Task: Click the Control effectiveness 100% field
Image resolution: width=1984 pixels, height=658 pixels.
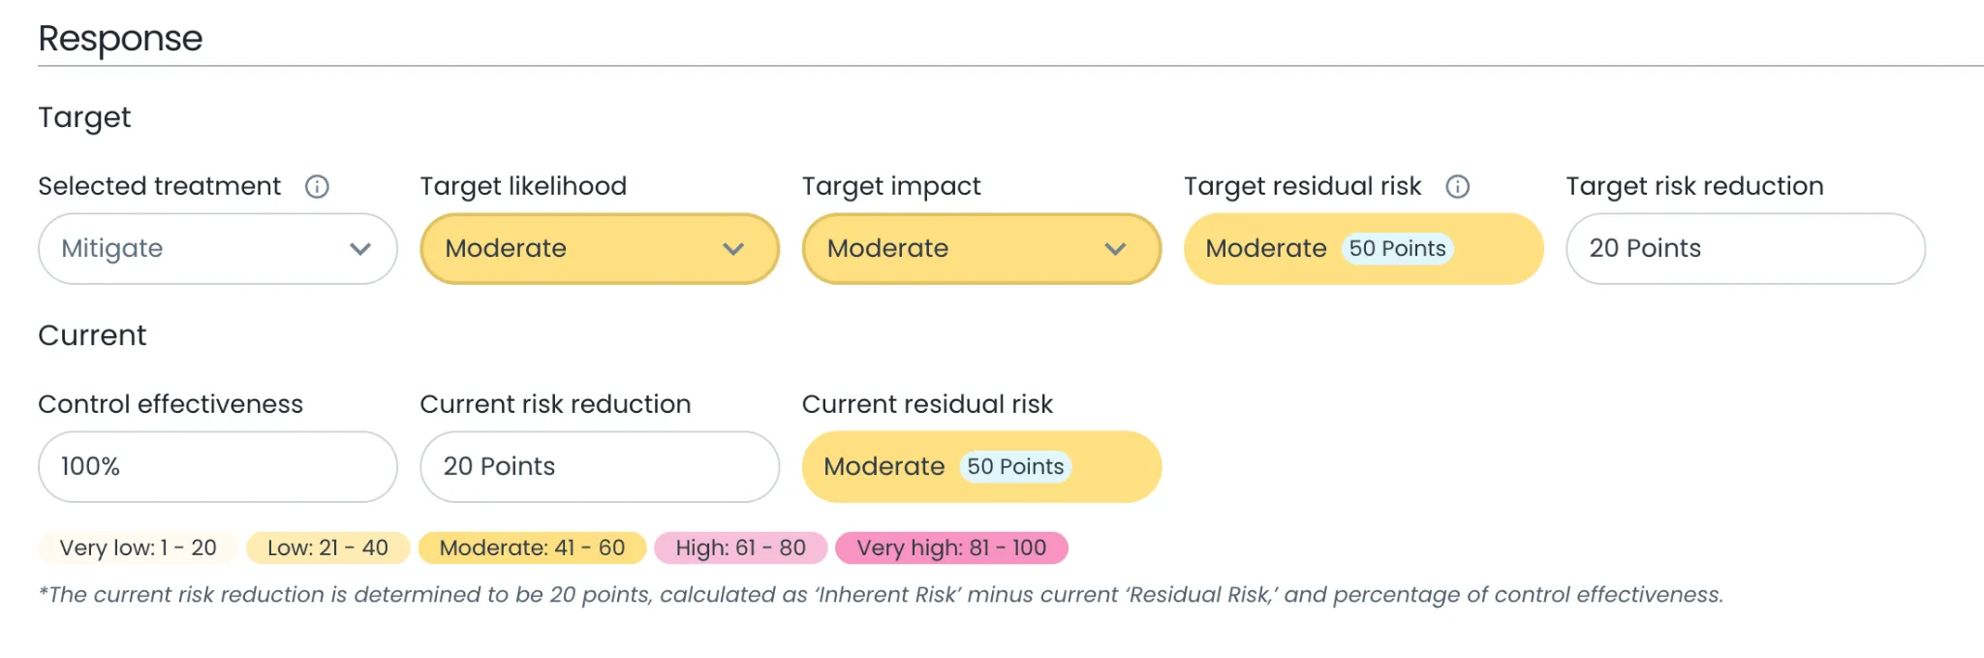Action: pos(217,467)
